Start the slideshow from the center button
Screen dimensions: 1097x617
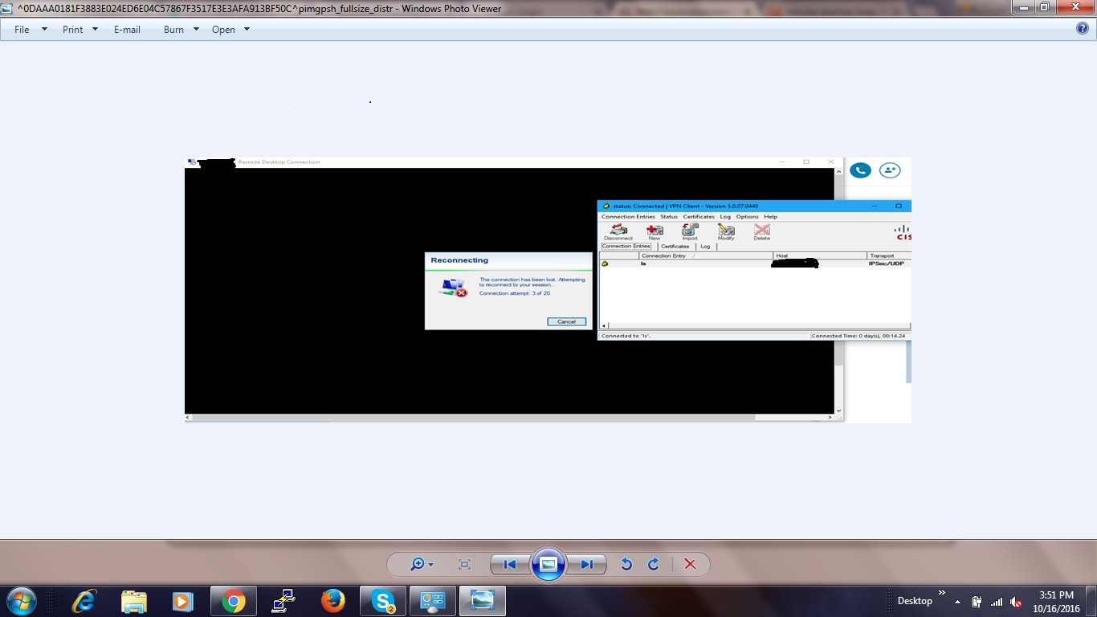click(548, 564)
